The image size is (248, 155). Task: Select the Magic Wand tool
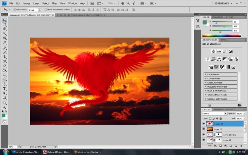point(5,34)
